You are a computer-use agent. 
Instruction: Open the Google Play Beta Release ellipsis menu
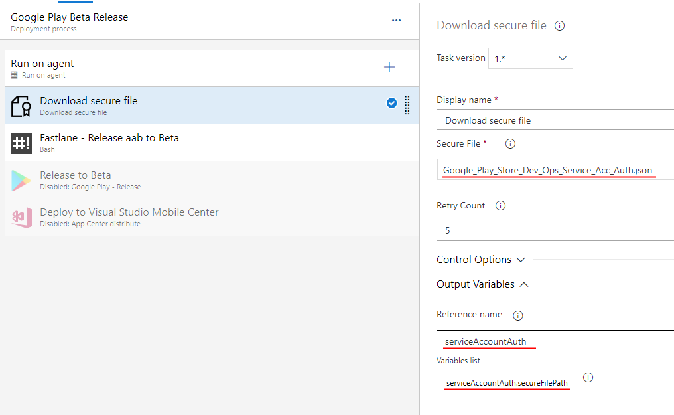[x=396, y=20]
